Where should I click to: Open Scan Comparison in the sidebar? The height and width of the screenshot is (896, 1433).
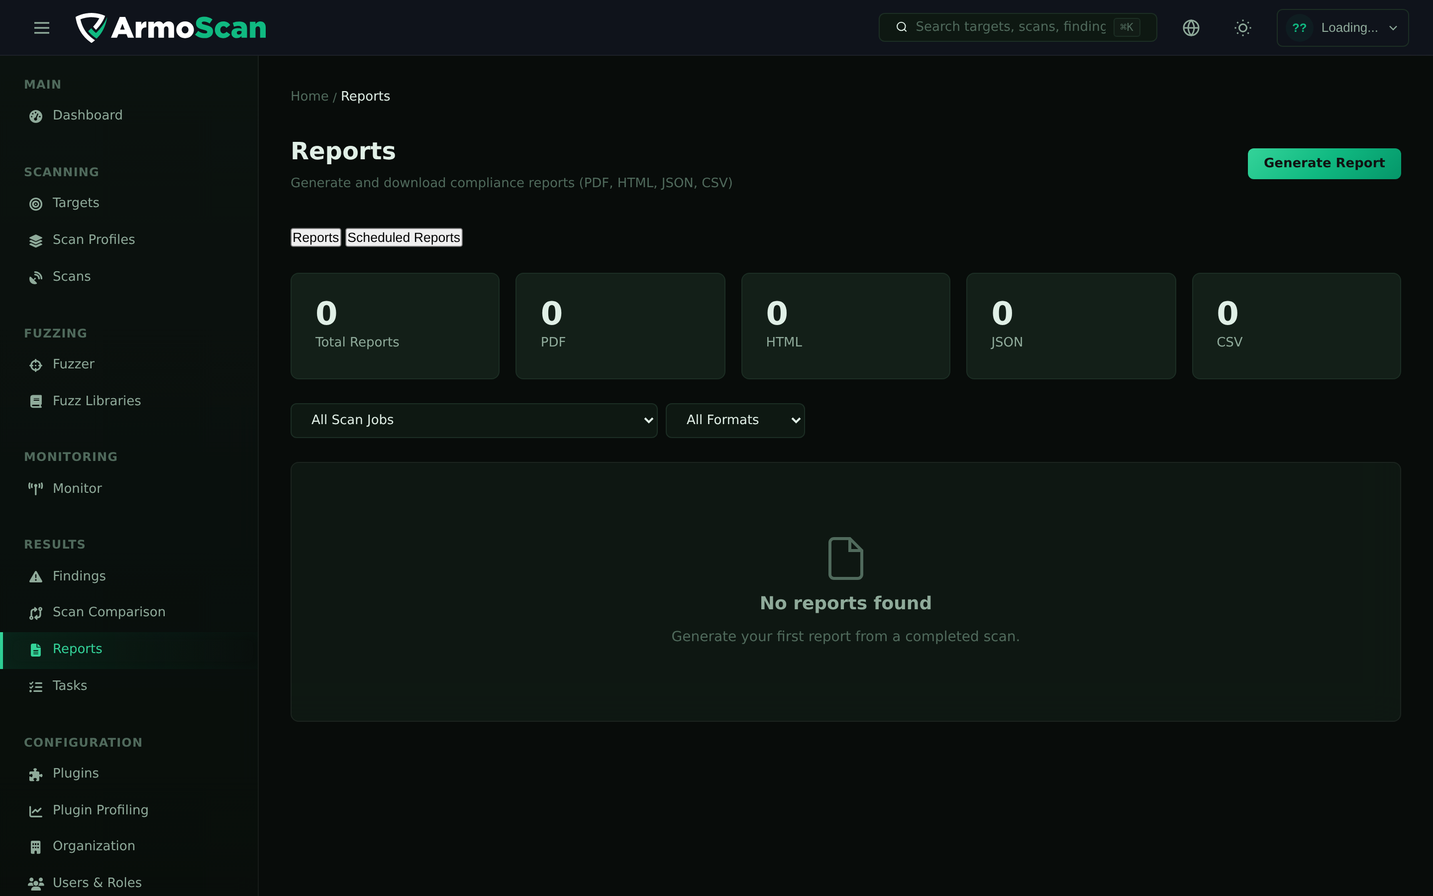tap(129, 612)
